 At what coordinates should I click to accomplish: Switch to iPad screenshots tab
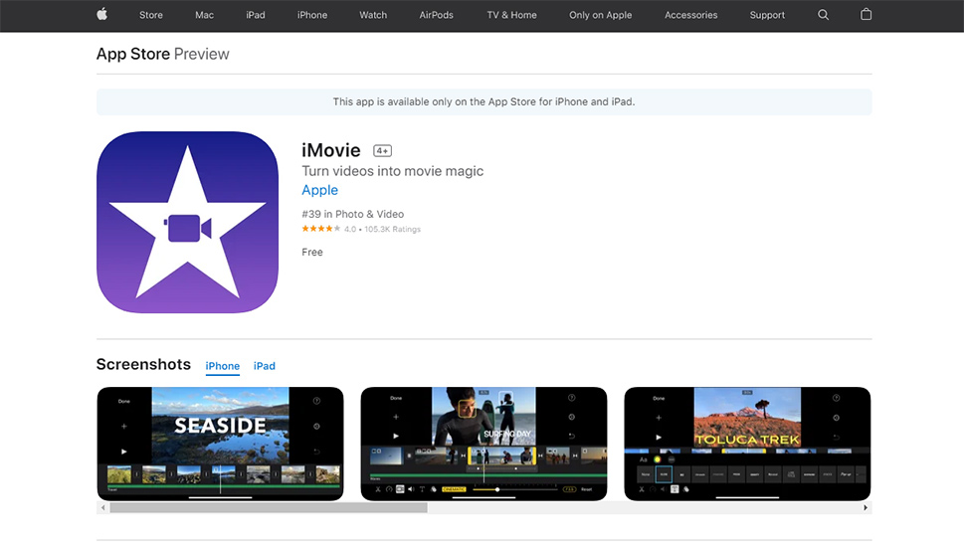pos(265,366)
